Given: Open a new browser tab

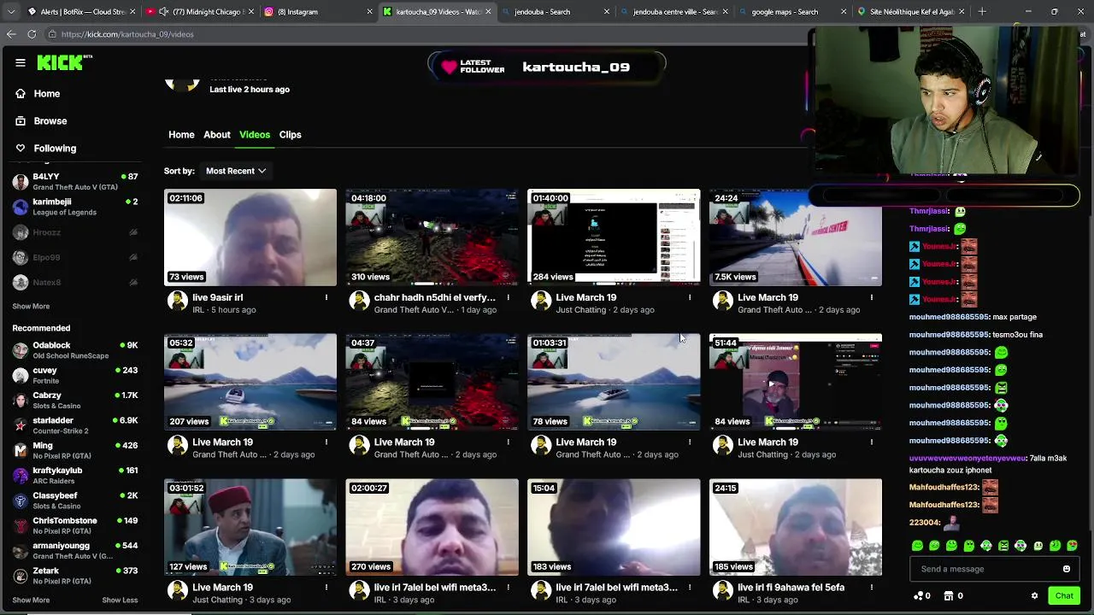Looking at the screenshot, I should click(982, 12).
